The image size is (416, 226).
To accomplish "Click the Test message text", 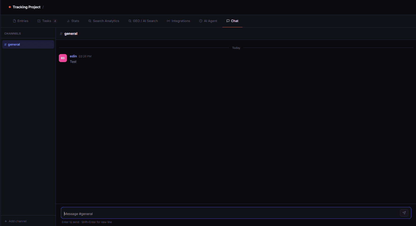I will point(73,62).
